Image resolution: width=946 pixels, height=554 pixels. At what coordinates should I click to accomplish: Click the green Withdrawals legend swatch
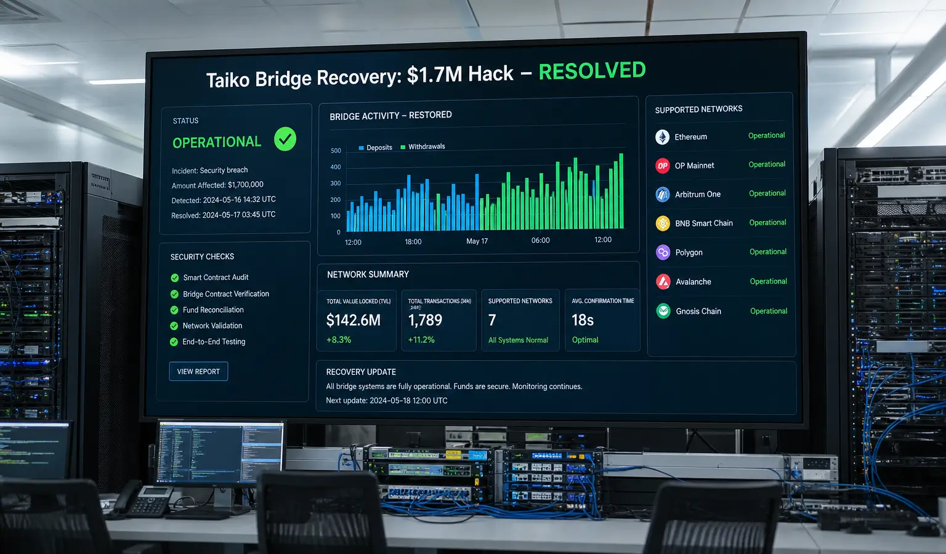pyautogui.click(x=403, y=147)
